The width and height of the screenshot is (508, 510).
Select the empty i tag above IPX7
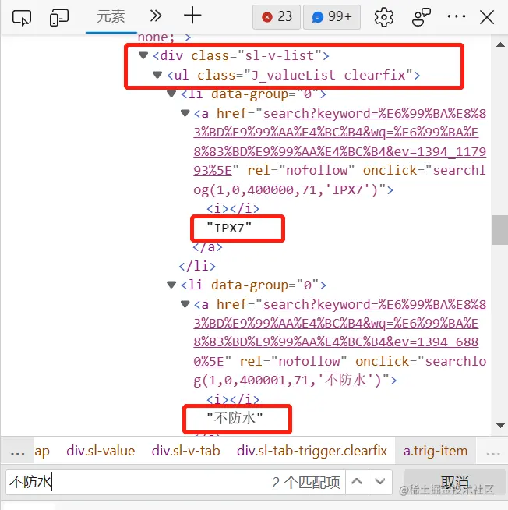coord(233,208)
